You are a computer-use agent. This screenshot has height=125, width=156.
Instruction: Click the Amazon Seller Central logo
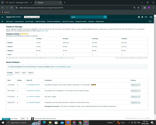point(13,17)
